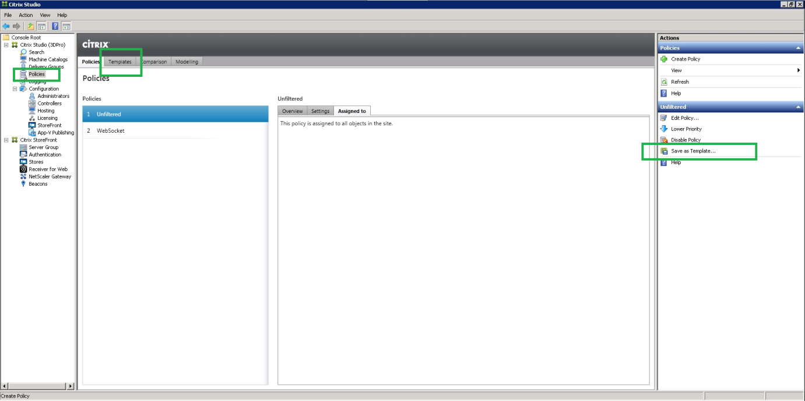Click the Save as Template icon
Screen dimensions: 805x401
click(x=663, y=151)
